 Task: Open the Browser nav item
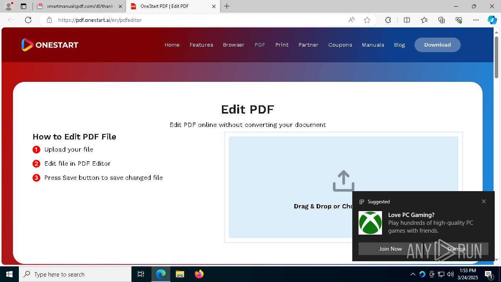234,45
